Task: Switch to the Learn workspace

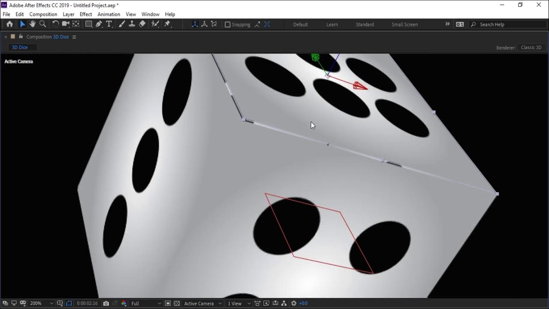Action: point(332,24)
